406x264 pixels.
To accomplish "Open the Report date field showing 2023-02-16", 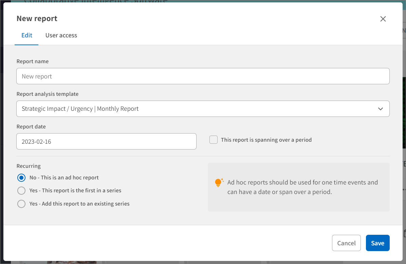I will click(x=106, y=142).
